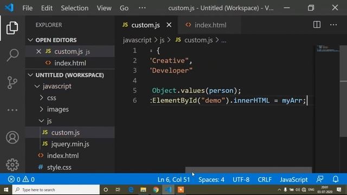Open the Go menu
347x195 pixels.
pyautogui.click(x=124, y=8)
